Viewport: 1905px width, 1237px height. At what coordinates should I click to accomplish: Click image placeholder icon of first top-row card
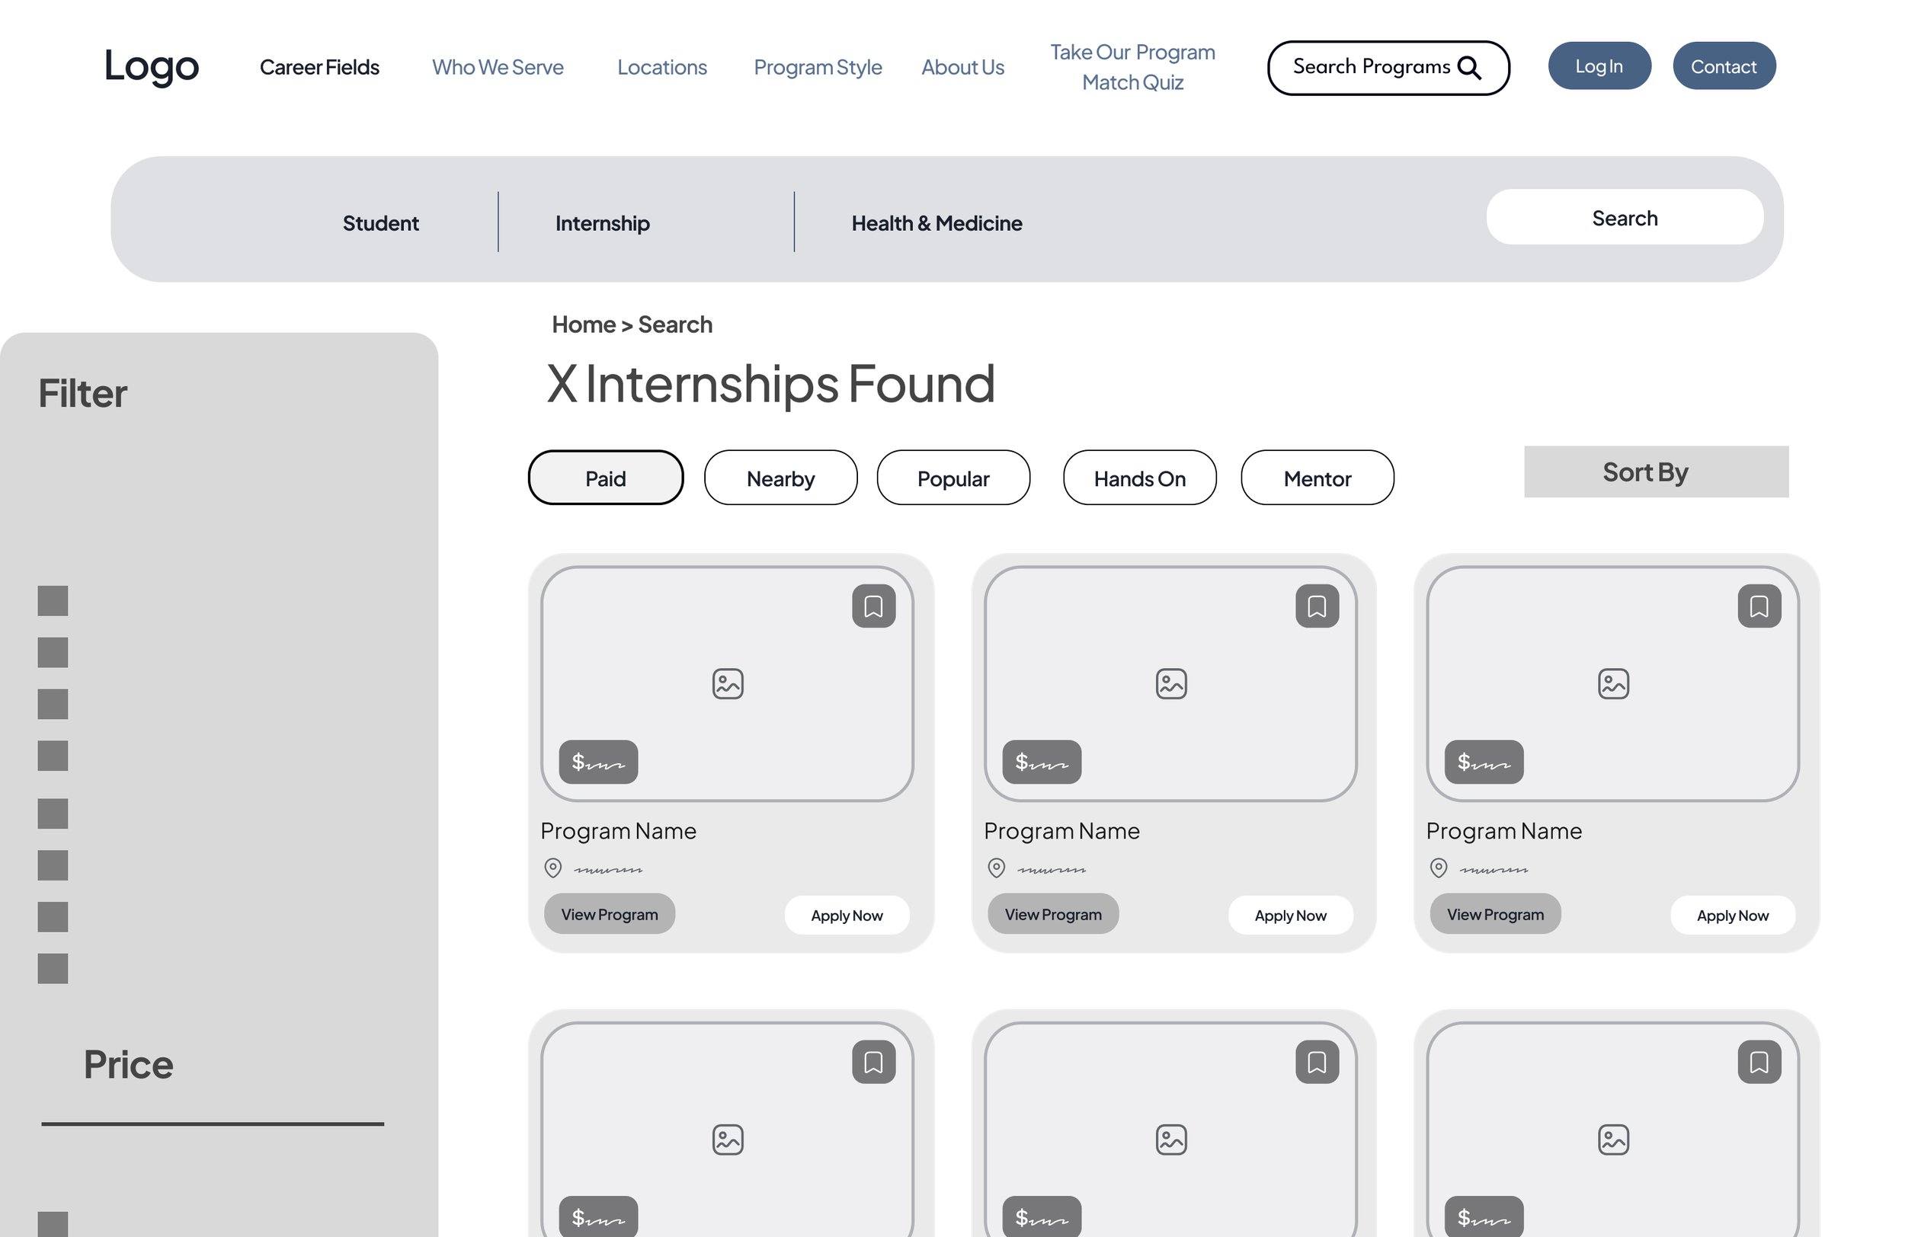click(728, 684)
